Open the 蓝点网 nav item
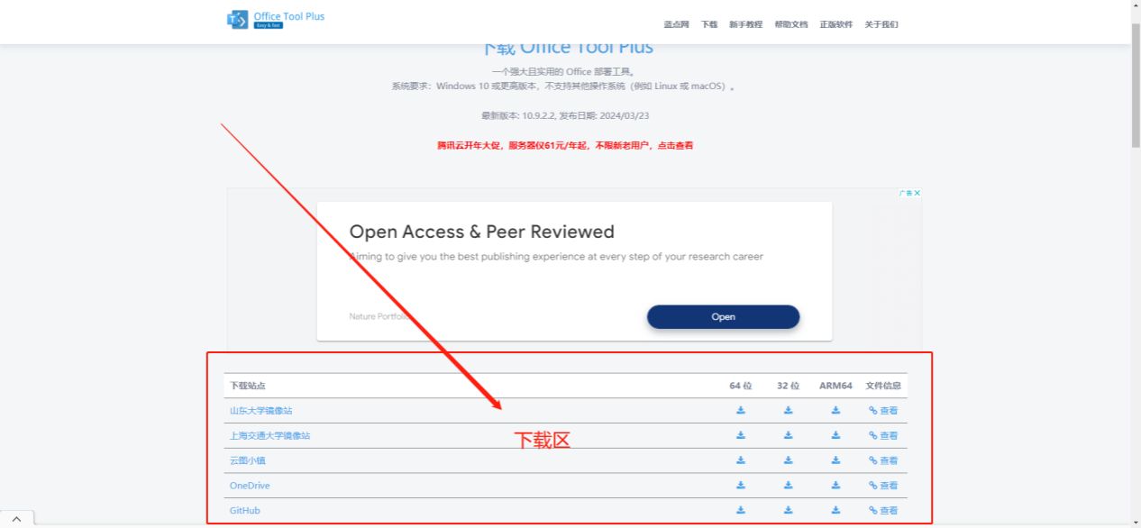Screen dimensions: 1141x528 point(676,24)
